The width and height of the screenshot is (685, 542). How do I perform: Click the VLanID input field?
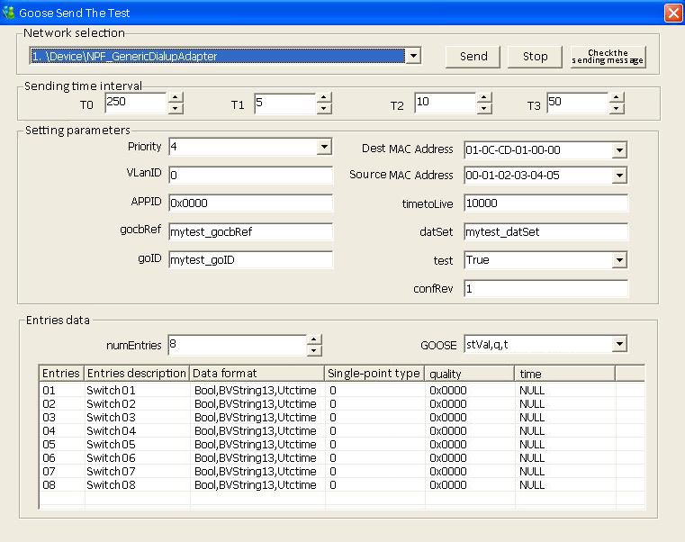[249, 176]
